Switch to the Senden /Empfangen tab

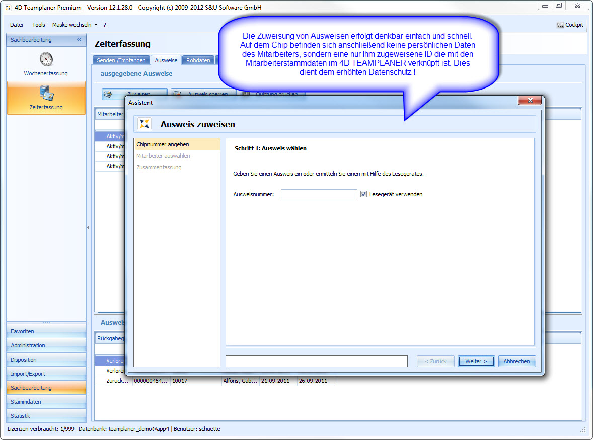pyautogui.click(x=121, y=60)
